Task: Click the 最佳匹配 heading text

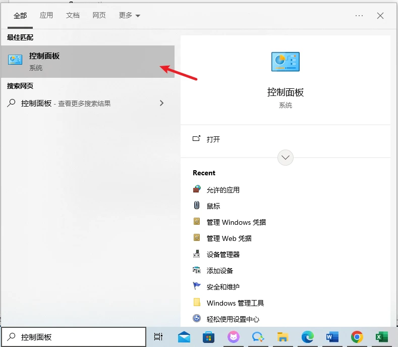Action: (20, 37)
